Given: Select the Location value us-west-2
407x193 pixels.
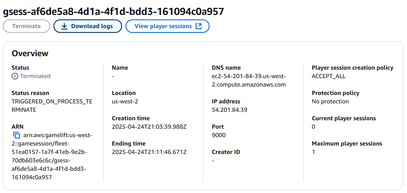Looking at the screenshot, I should point(125,101).
